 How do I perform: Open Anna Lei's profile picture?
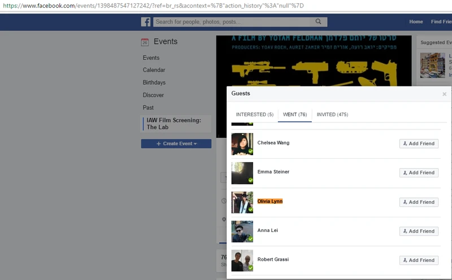tap(242, 231)
